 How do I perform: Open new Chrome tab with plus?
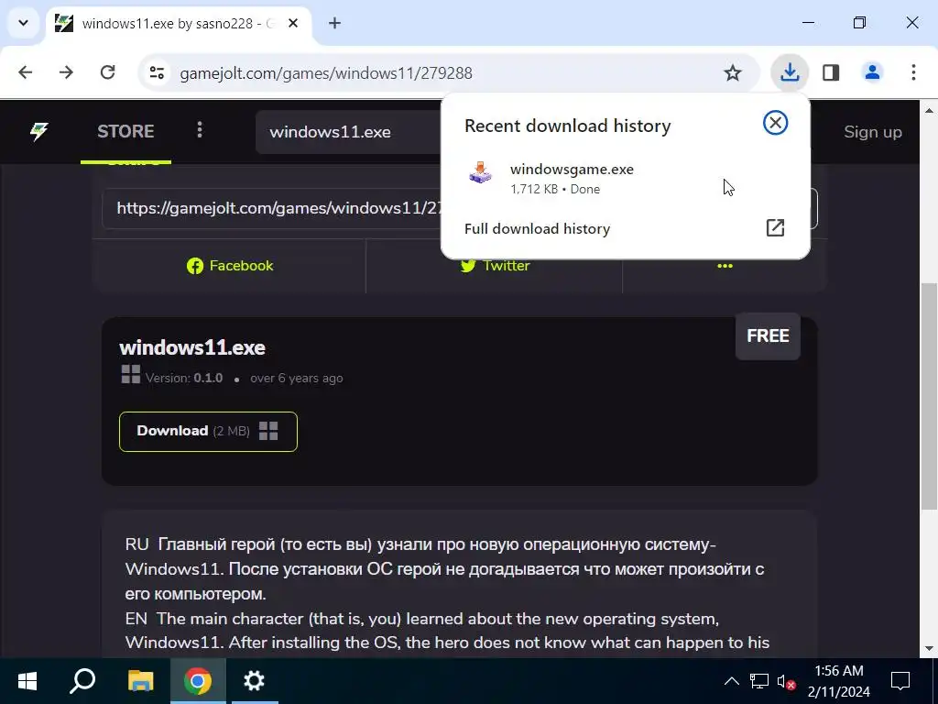click(x=335, y=23)
